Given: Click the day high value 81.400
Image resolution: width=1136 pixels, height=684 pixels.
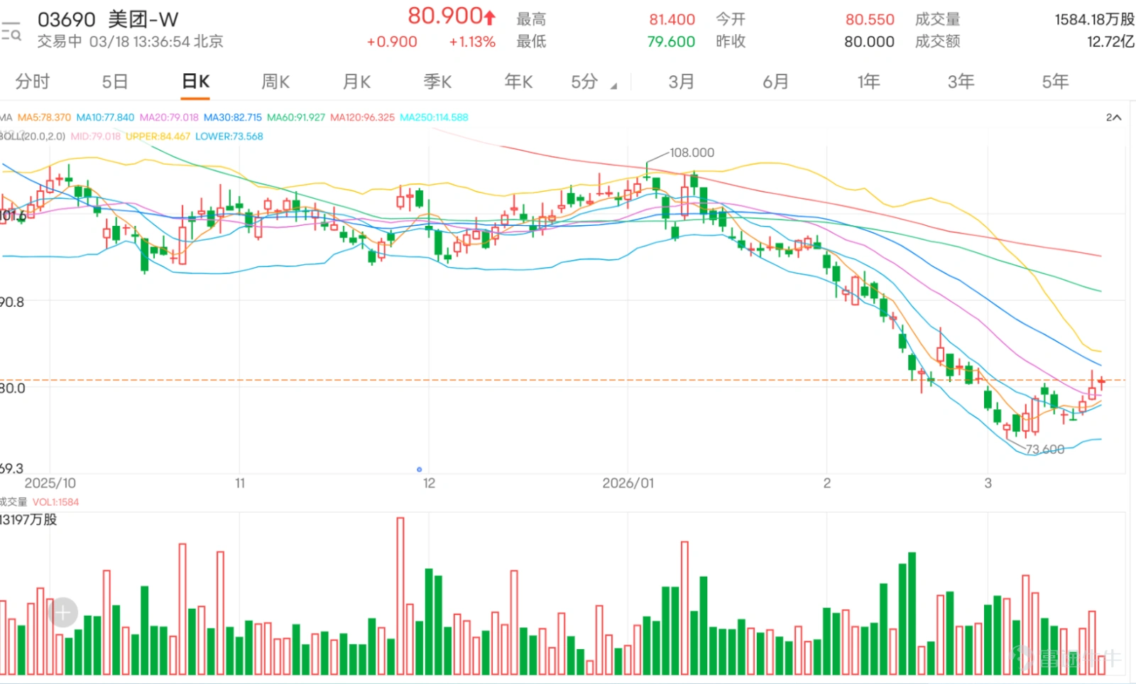Looking at the screenshot, I should 672,20.
